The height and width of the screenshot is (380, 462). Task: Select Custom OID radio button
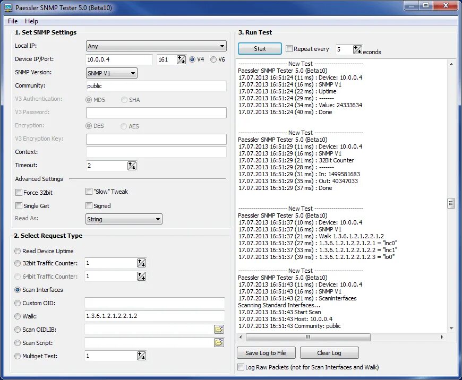pos(18,303)
